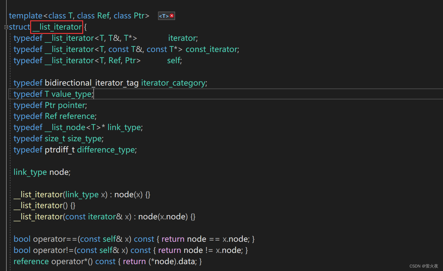Click 'size_t' in the size_type typedef

pyautogui.click(x=55, y=139)
